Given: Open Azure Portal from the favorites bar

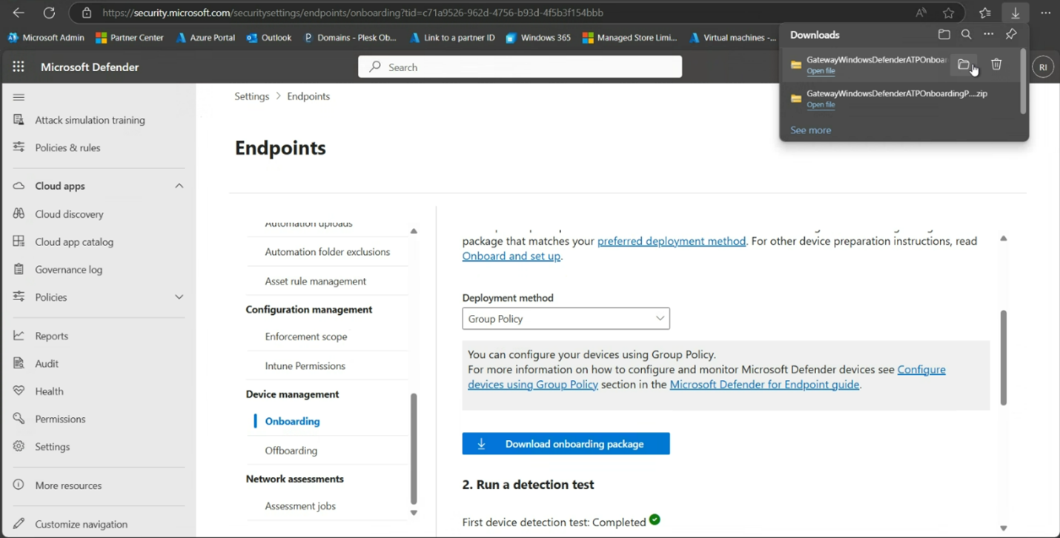Looking at the screenshot, I should coord(205,37).
